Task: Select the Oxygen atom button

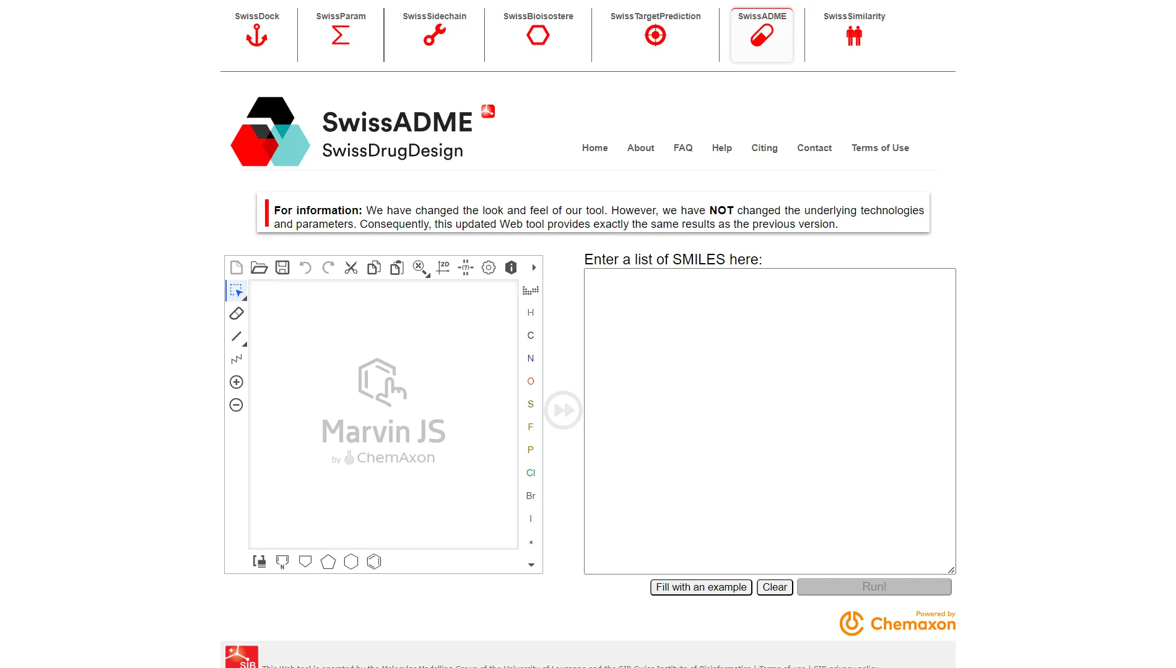Action: click(530, 381)
